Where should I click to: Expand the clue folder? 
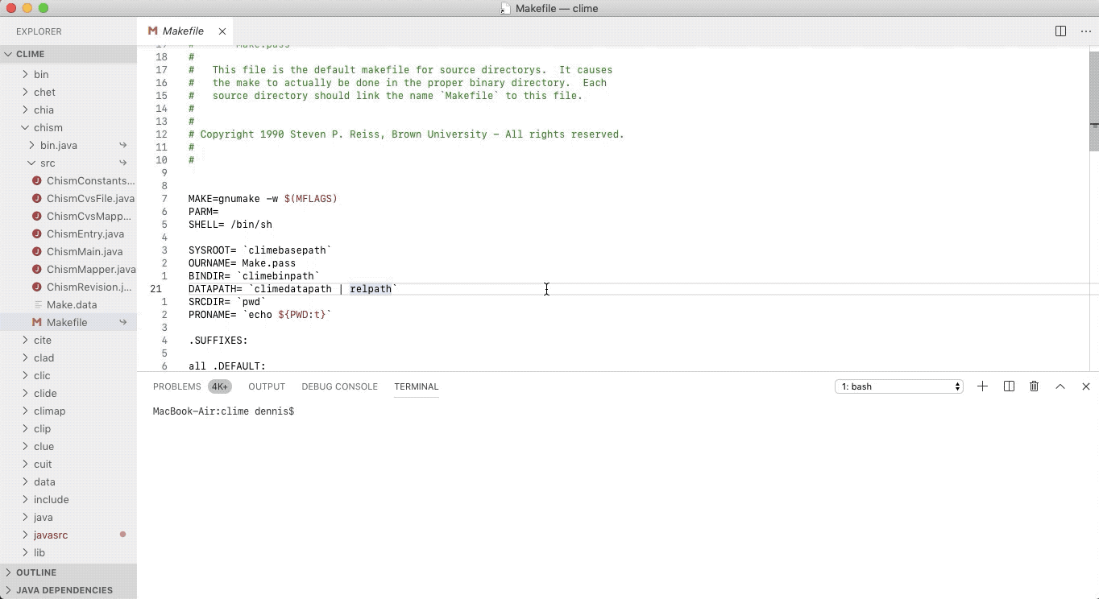[26, 446]
